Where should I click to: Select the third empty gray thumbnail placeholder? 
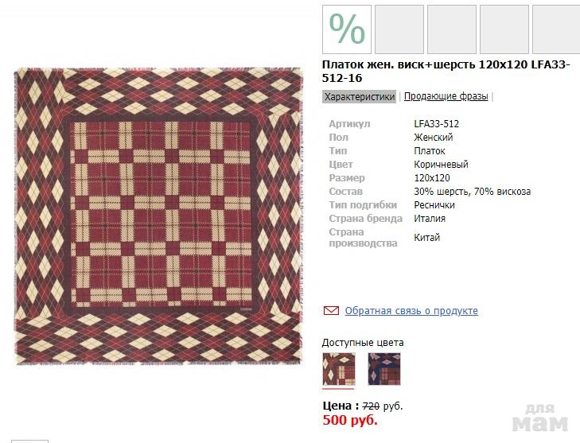[x=504, y=29]
